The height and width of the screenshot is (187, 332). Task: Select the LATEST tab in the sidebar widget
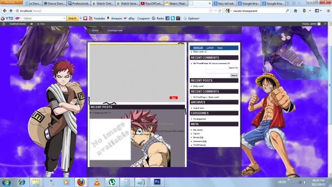tap(210, 48)
